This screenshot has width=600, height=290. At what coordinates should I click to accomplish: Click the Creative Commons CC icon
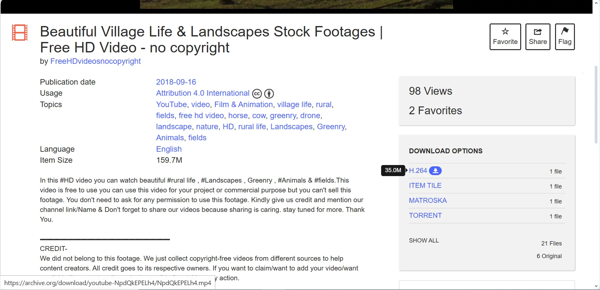click(257, 94)
